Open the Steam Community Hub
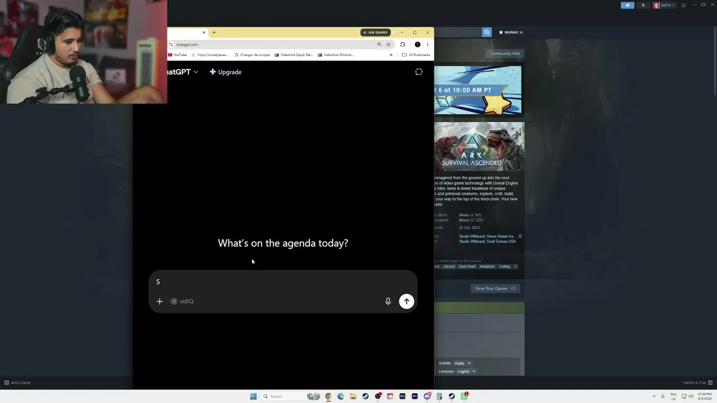Screen dimensions: 717x403 pos(505,53)
